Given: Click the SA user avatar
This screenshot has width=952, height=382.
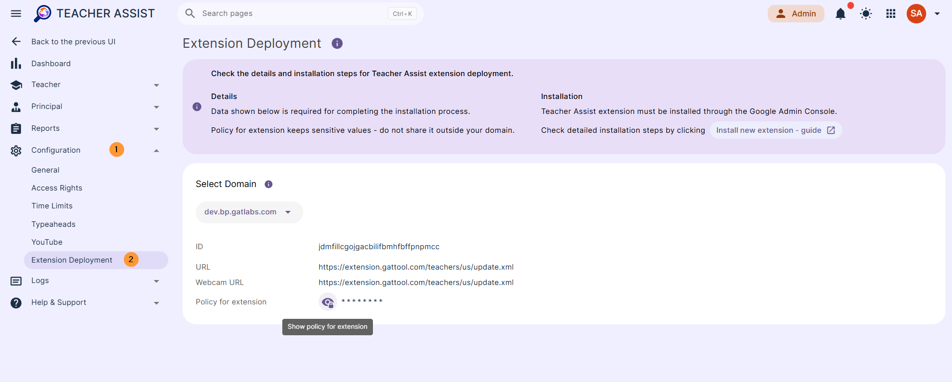Looking at the screenshot, I should pyautogui.click(x=916, y=14).
